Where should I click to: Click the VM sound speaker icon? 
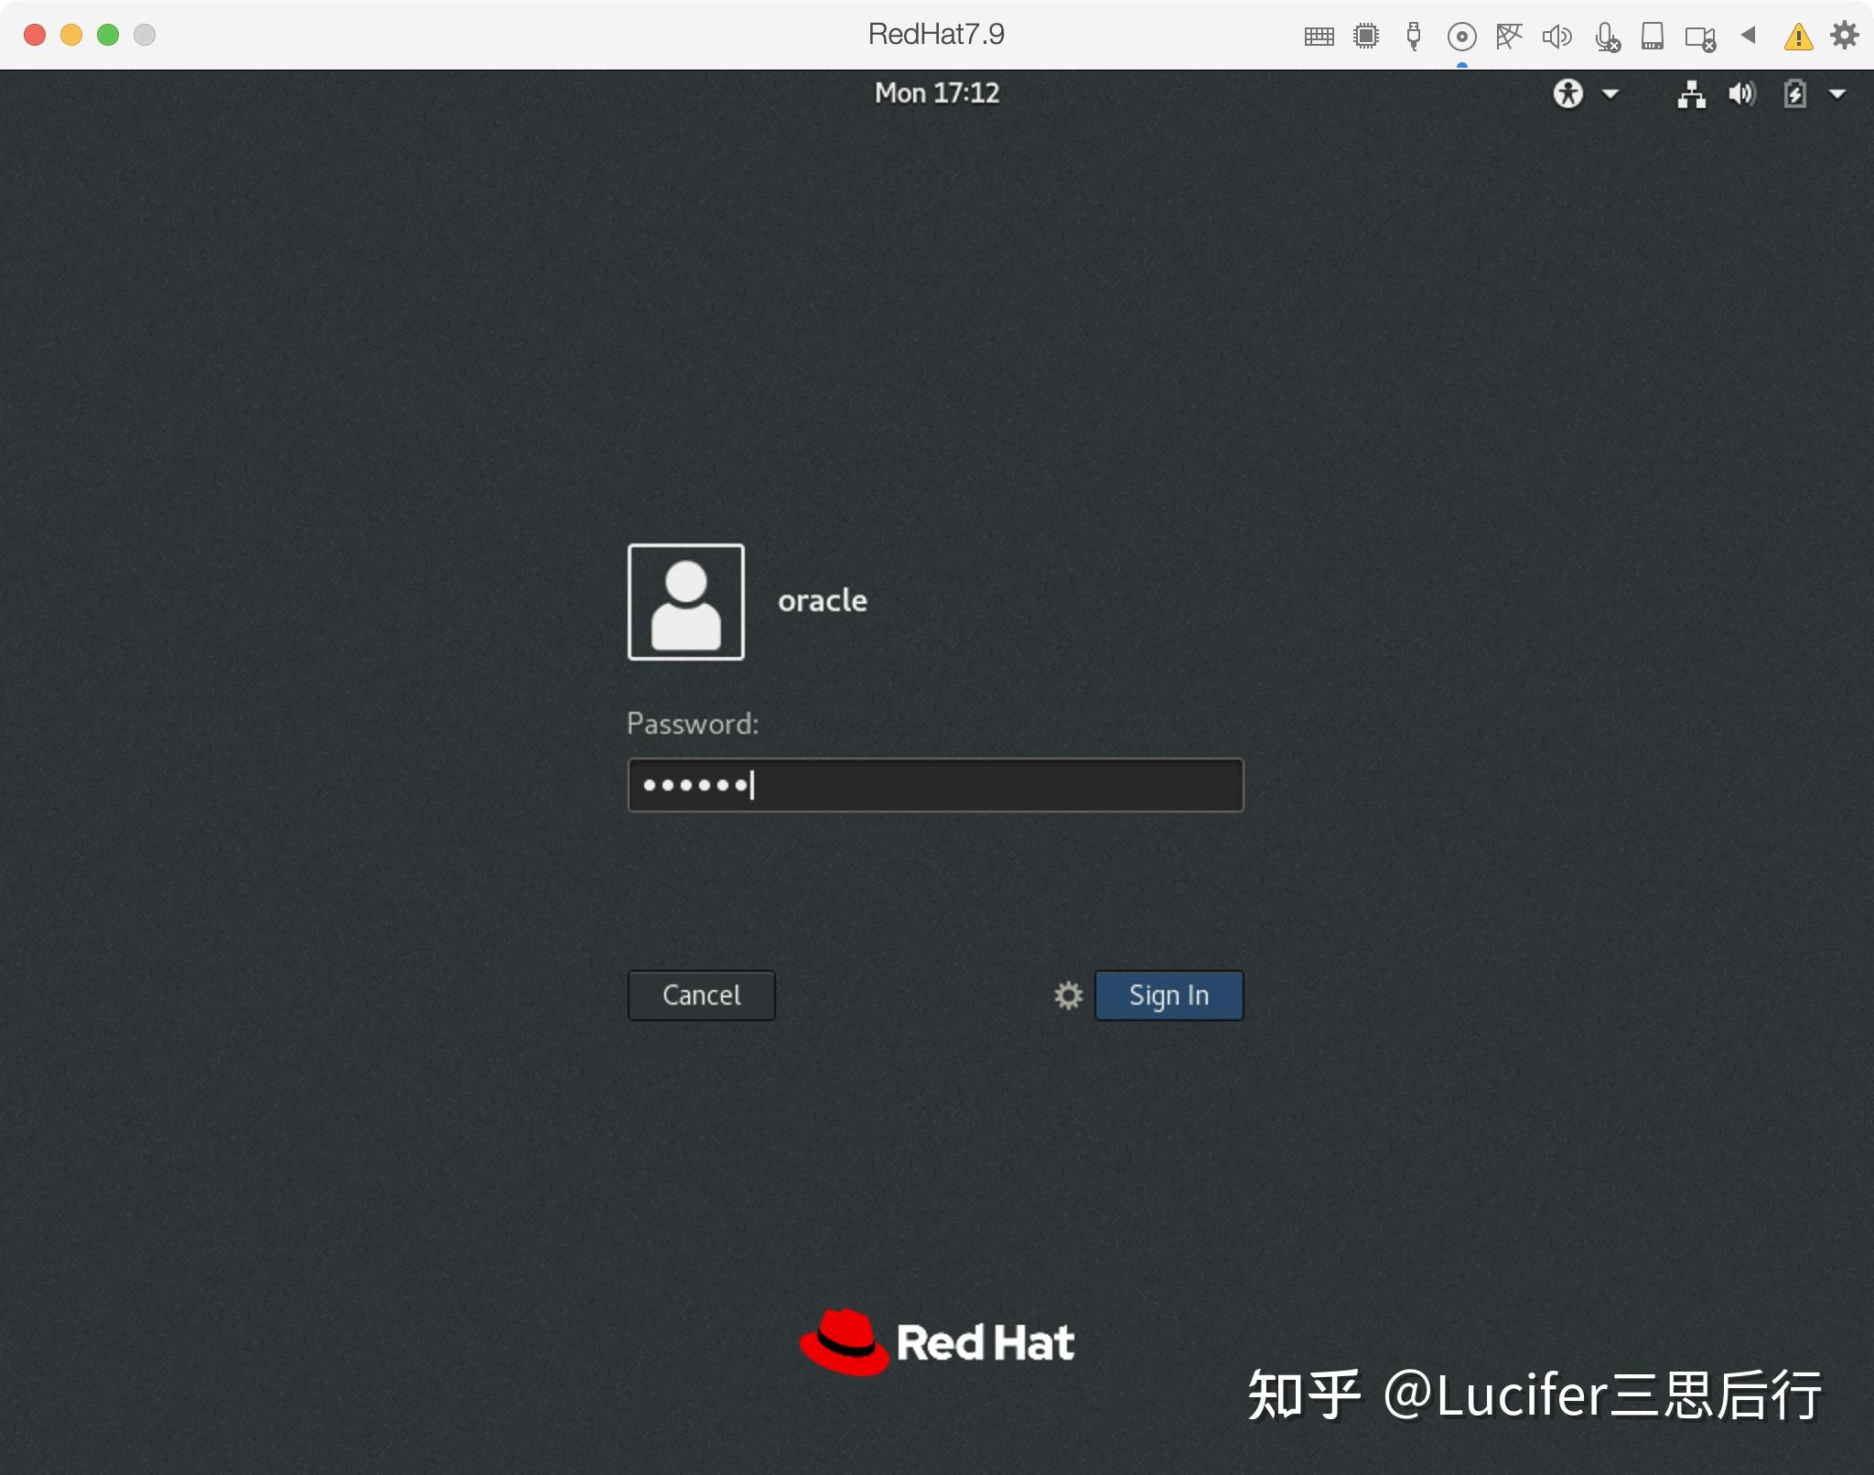pos(1556,37)
